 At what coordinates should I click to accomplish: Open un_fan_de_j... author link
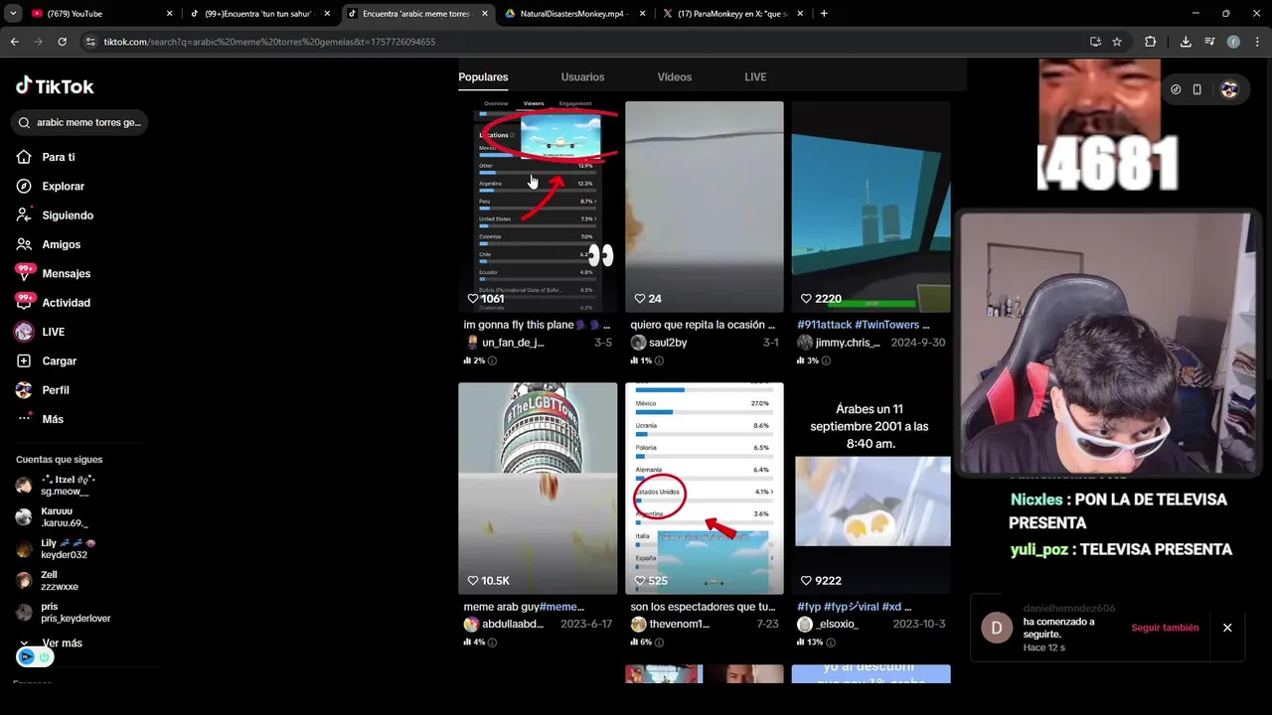point(513,343)
